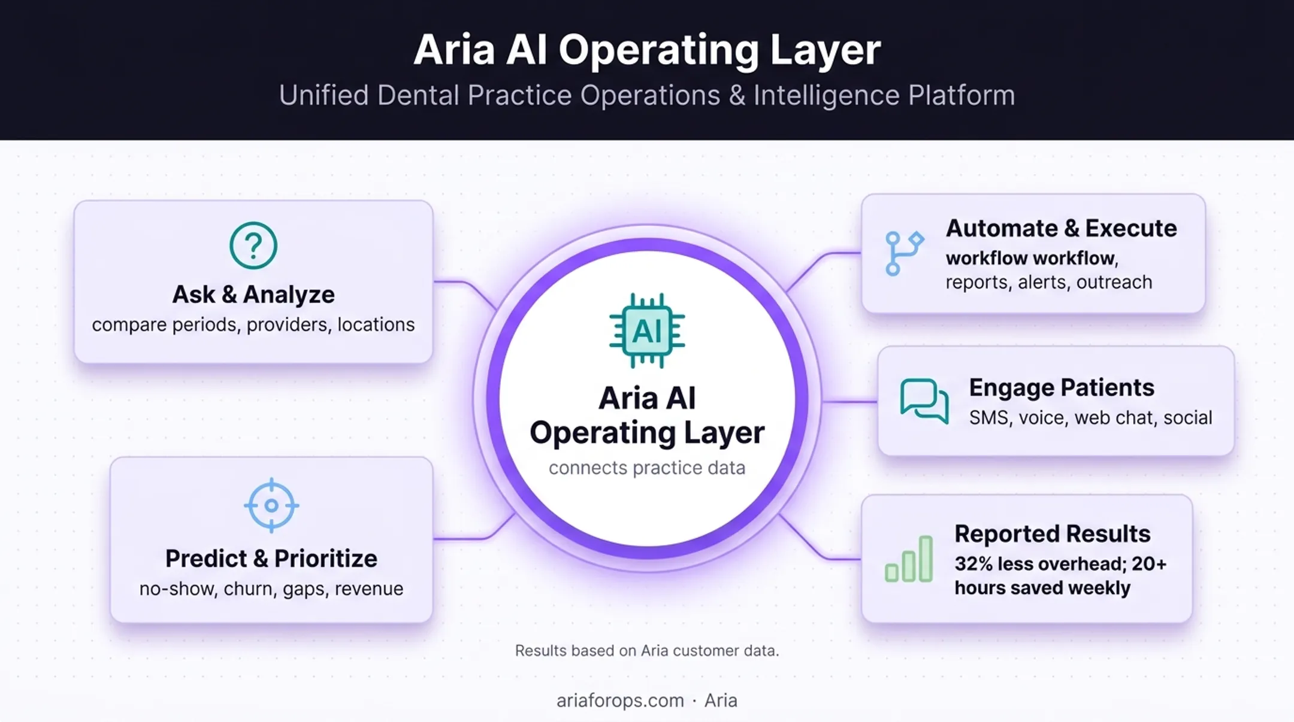Select the 'Ask & Analyze' heading

253,295
